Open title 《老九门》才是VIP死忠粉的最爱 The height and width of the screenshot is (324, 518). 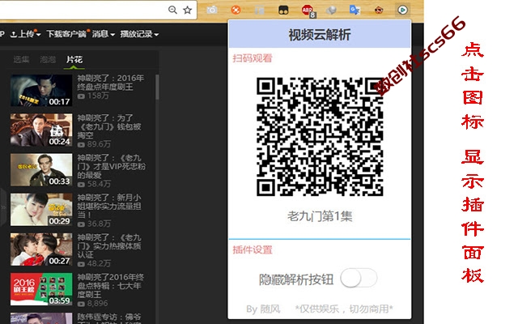click(x=112, y=166)
